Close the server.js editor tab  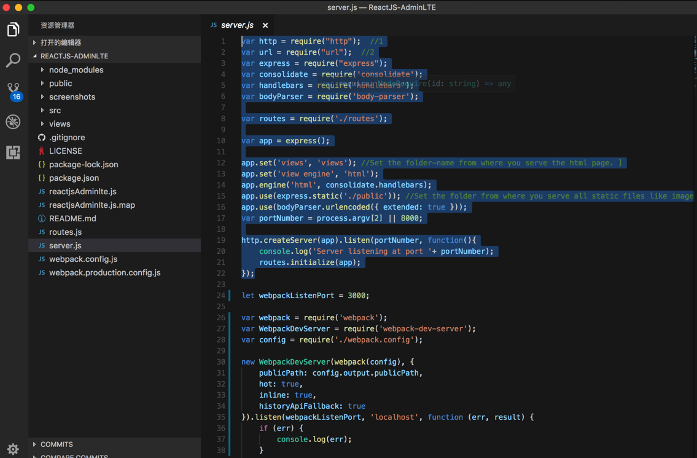(x=265, y=25)
